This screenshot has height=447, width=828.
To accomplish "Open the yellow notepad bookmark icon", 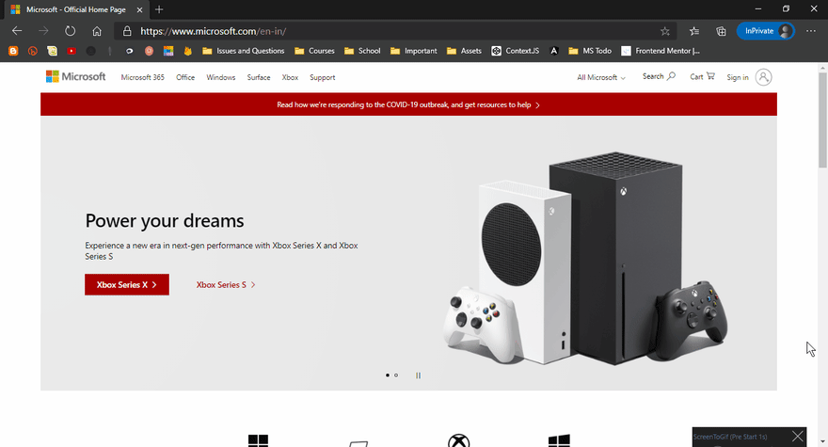I will [x=52, y=51].
